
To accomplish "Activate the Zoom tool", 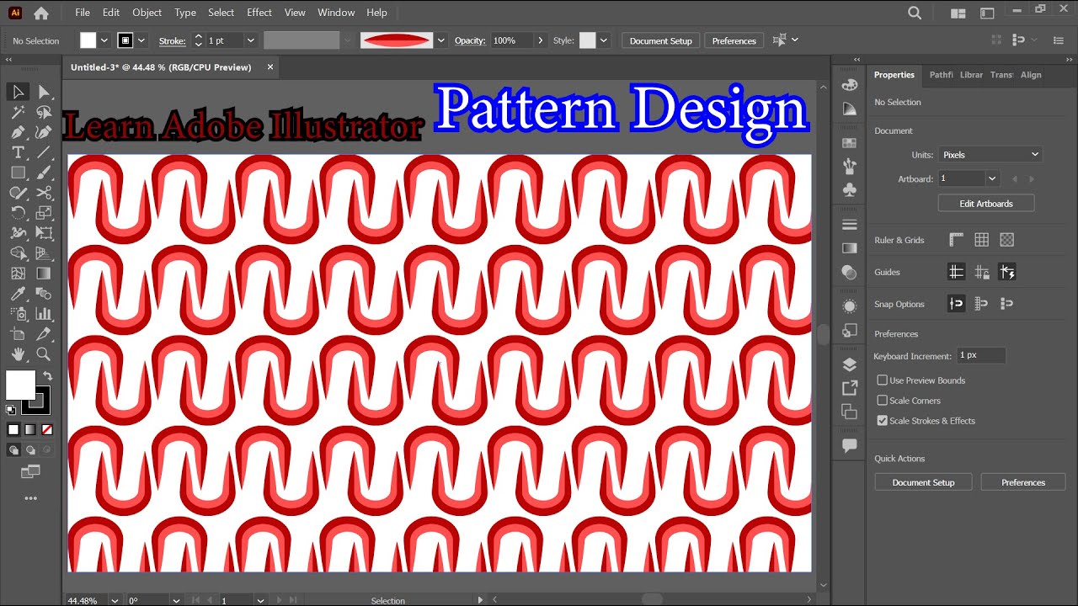I will point(44,354).
